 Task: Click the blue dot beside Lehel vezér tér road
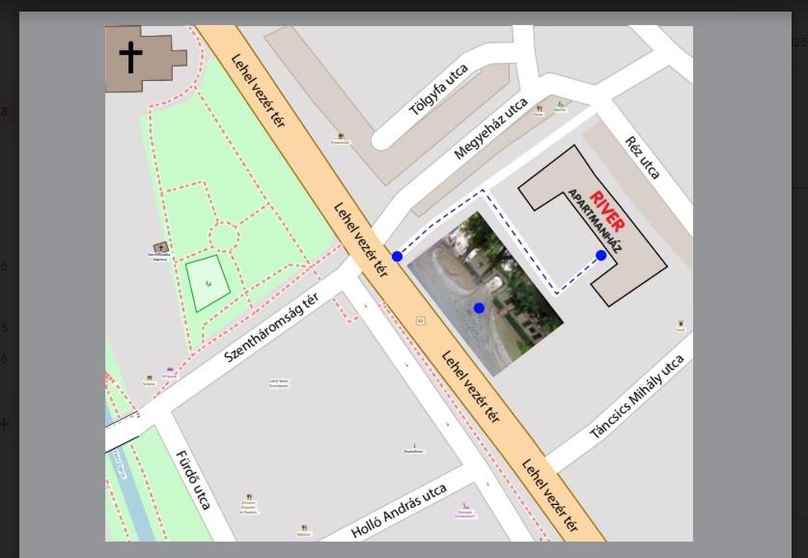397,257
